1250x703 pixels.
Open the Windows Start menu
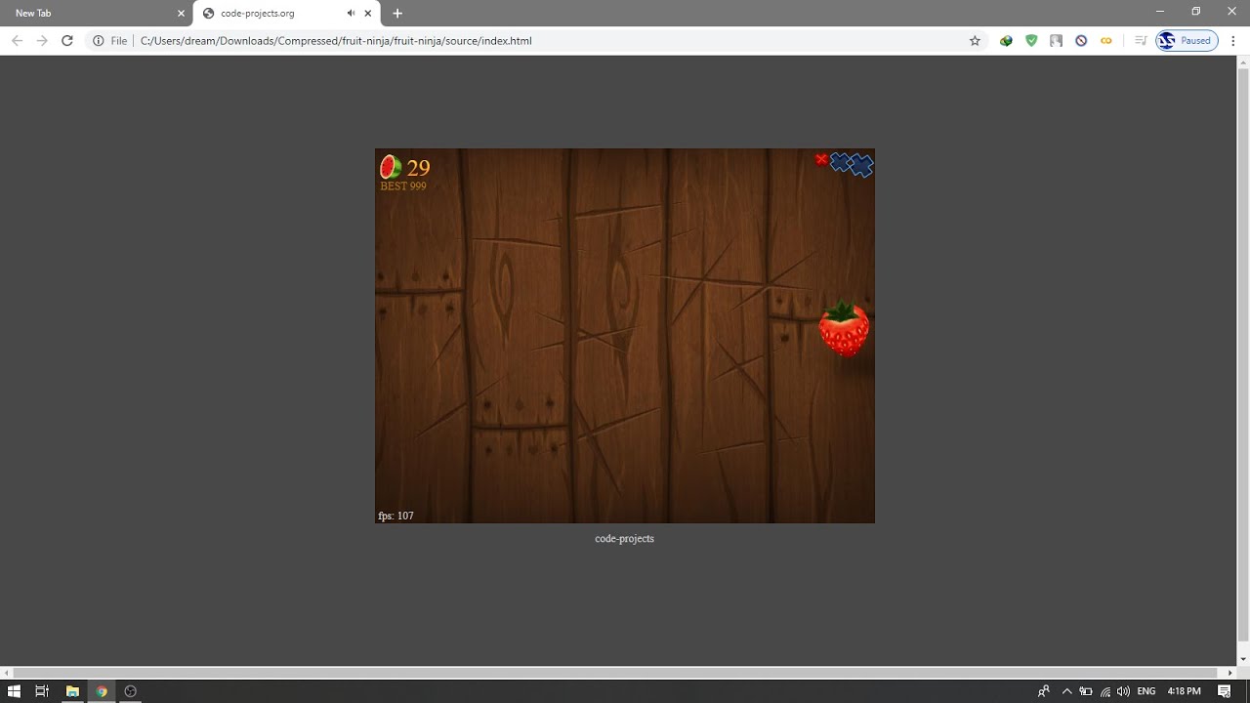click(x=14, y=691)
